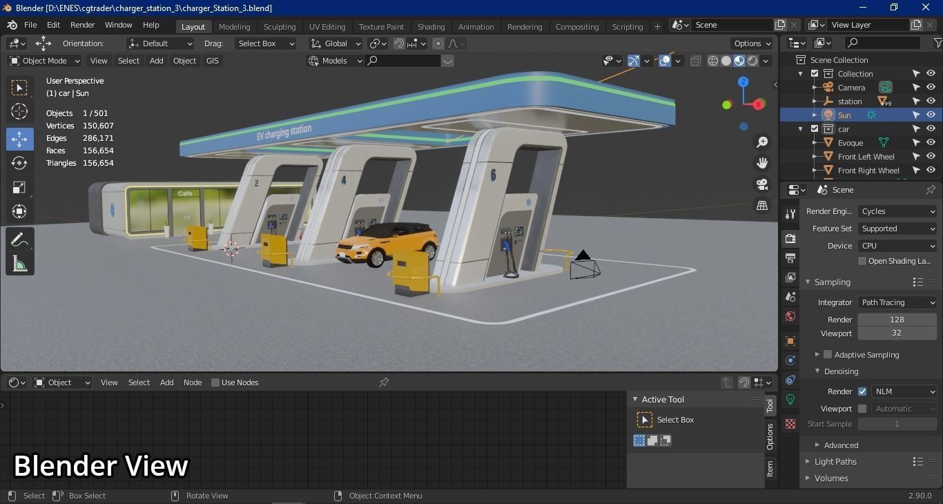The height and width of the screenshot is (504, 943).
Task: Open the Tool properties tab
Action: click(790, 214)
